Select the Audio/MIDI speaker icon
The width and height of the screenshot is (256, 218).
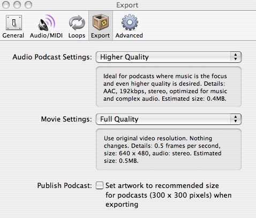pyautogui.click(x=47, y=22)
